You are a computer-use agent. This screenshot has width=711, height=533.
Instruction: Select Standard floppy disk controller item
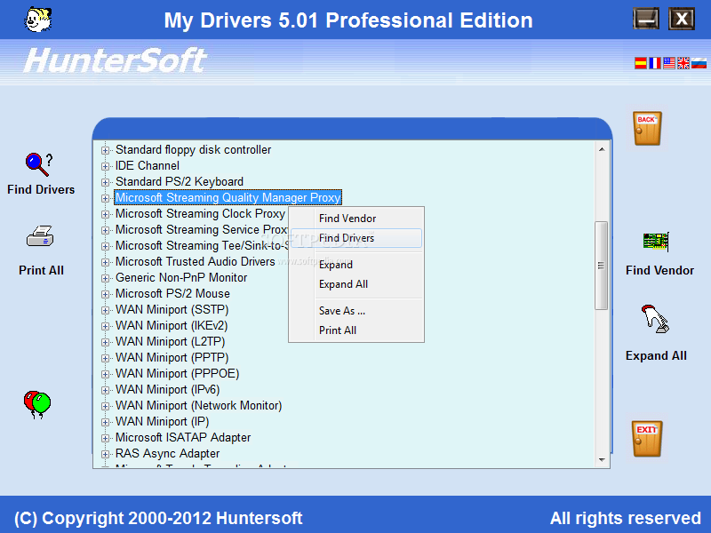tap(193, 150)
